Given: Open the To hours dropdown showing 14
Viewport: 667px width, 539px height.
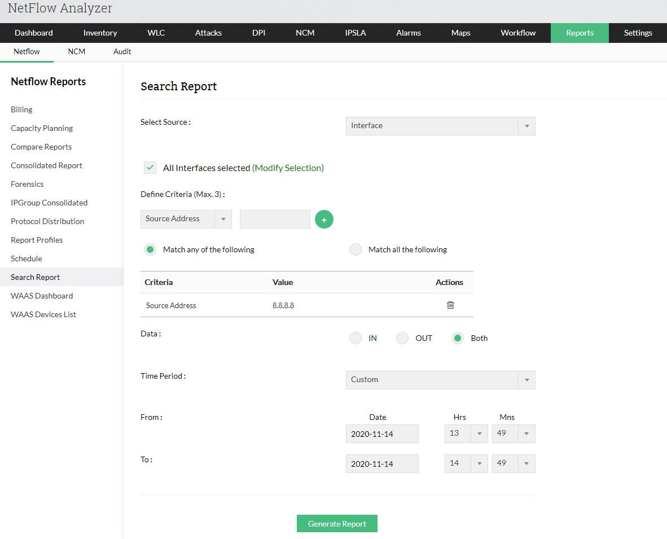Looking at the screenshot, I should tap(466, 463).
